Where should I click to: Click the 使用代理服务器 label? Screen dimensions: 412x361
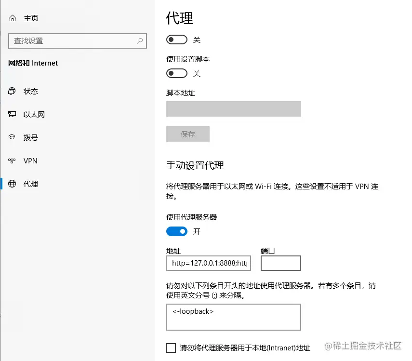pos(192,217)
